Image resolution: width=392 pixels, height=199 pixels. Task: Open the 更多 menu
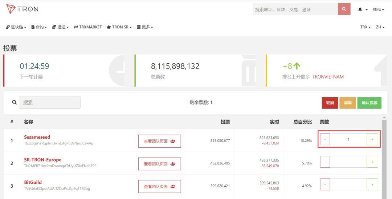[145, 27]
